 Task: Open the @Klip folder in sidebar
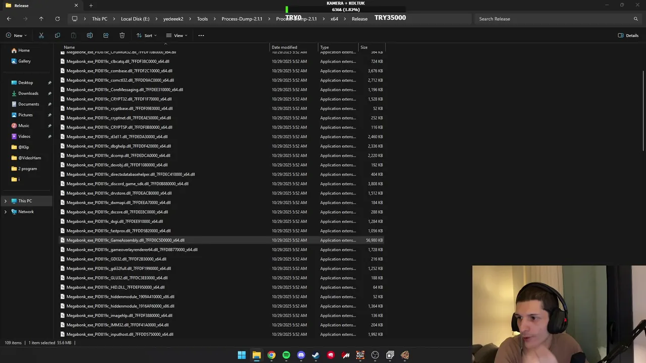pyautogui.click(x=23, y=147)
